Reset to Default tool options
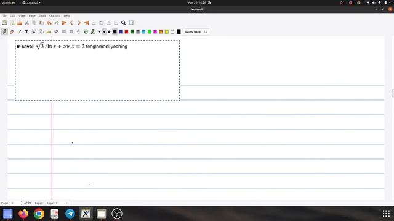394x221 pixels. 86,32
